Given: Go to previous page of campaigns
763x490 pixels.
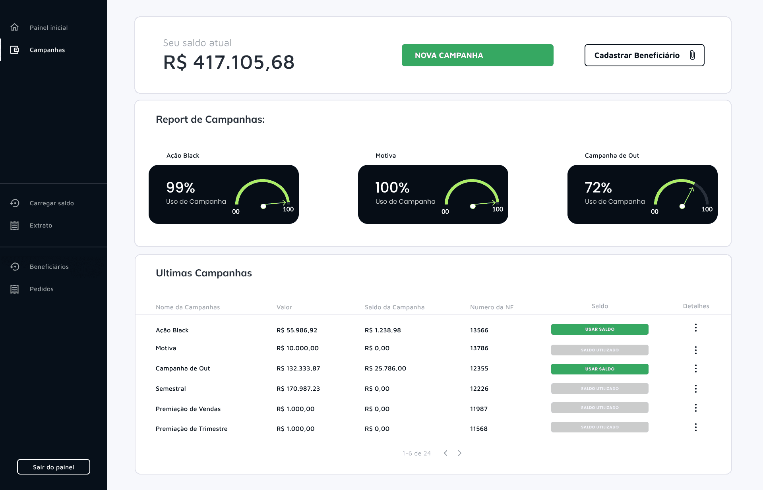Looking at the screenshot, I should coord(445,453).
